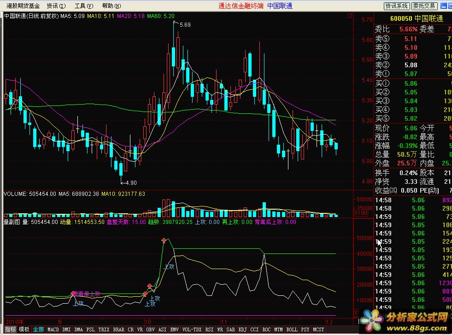Click the 总量 50.5万 value
452x335 pixels.
pos(407,154)
